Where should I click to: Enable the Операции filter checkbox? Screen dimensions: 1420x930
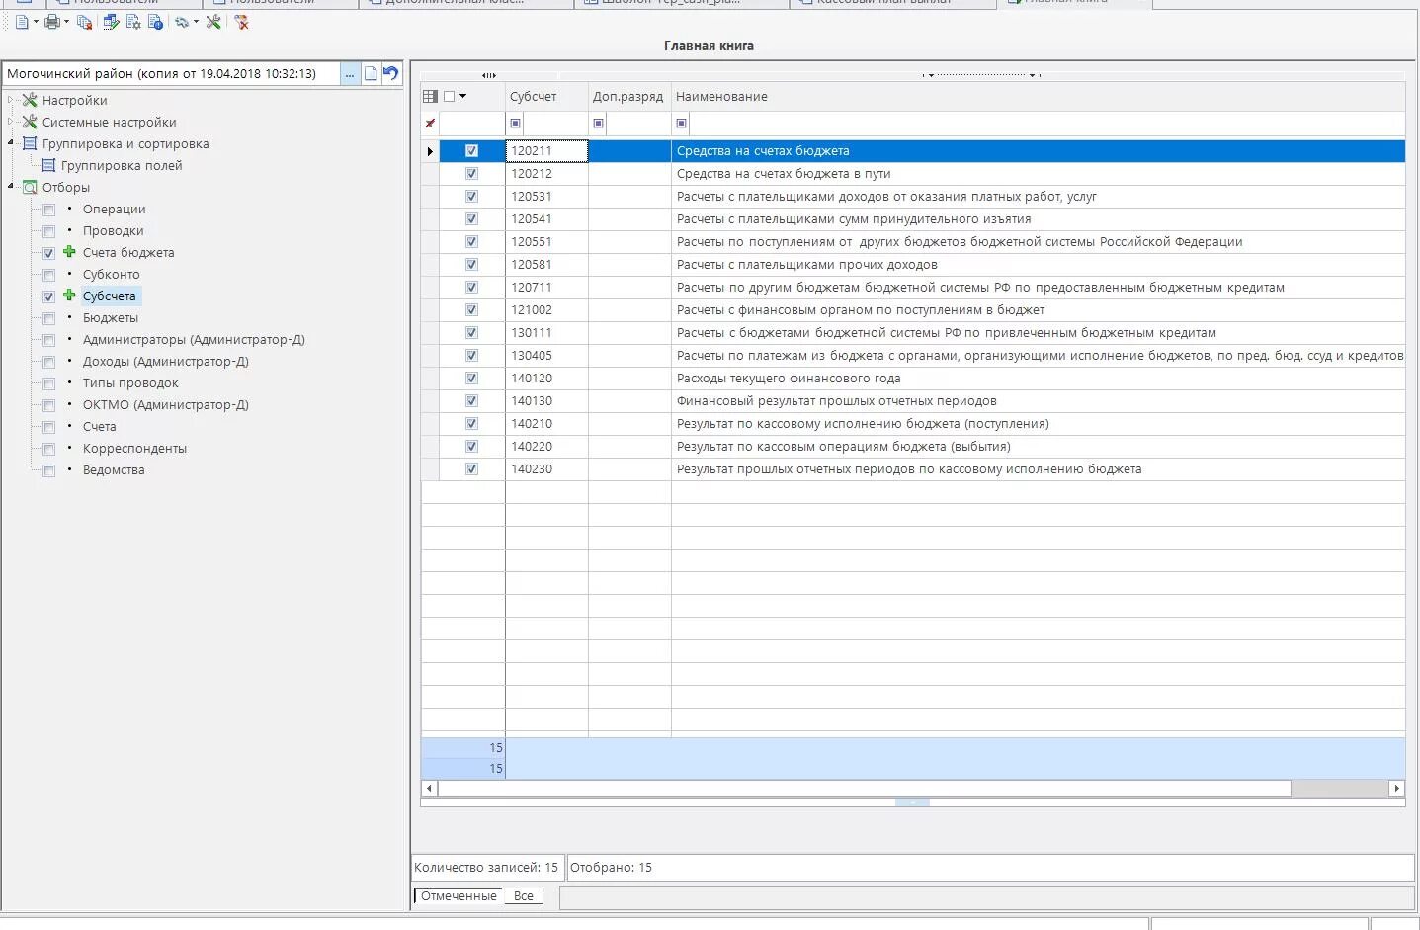pos(48,210)
